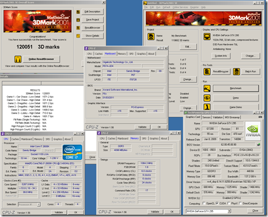Viewport: 268px width, 217px height.
Task: Click the Batch Run icon
Action: (x=237, y=72)
